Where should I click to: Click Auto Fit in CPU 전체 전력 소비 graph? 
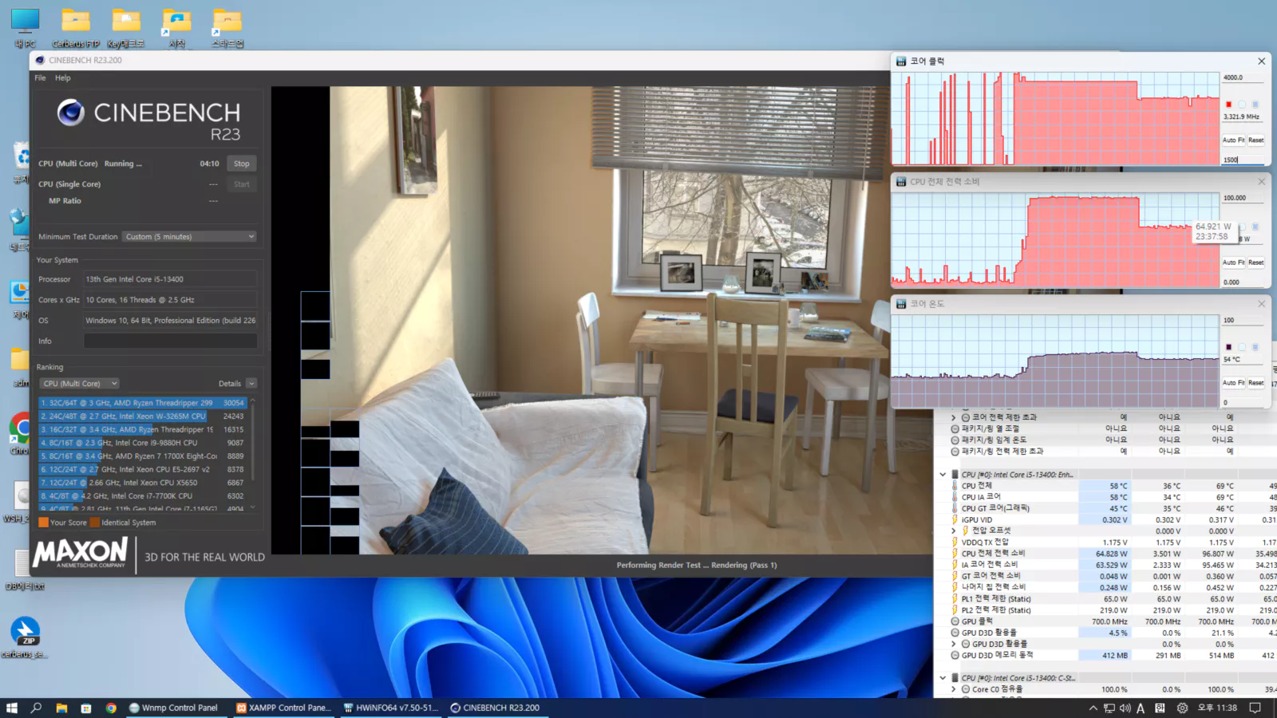click(1233, 262)
